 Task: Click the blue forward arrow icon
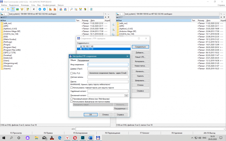(44, 9)
